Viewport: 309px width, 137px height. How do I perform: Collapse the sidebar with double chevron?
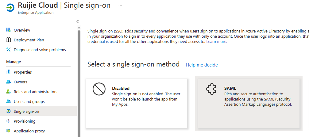click(x=78, y=21)
